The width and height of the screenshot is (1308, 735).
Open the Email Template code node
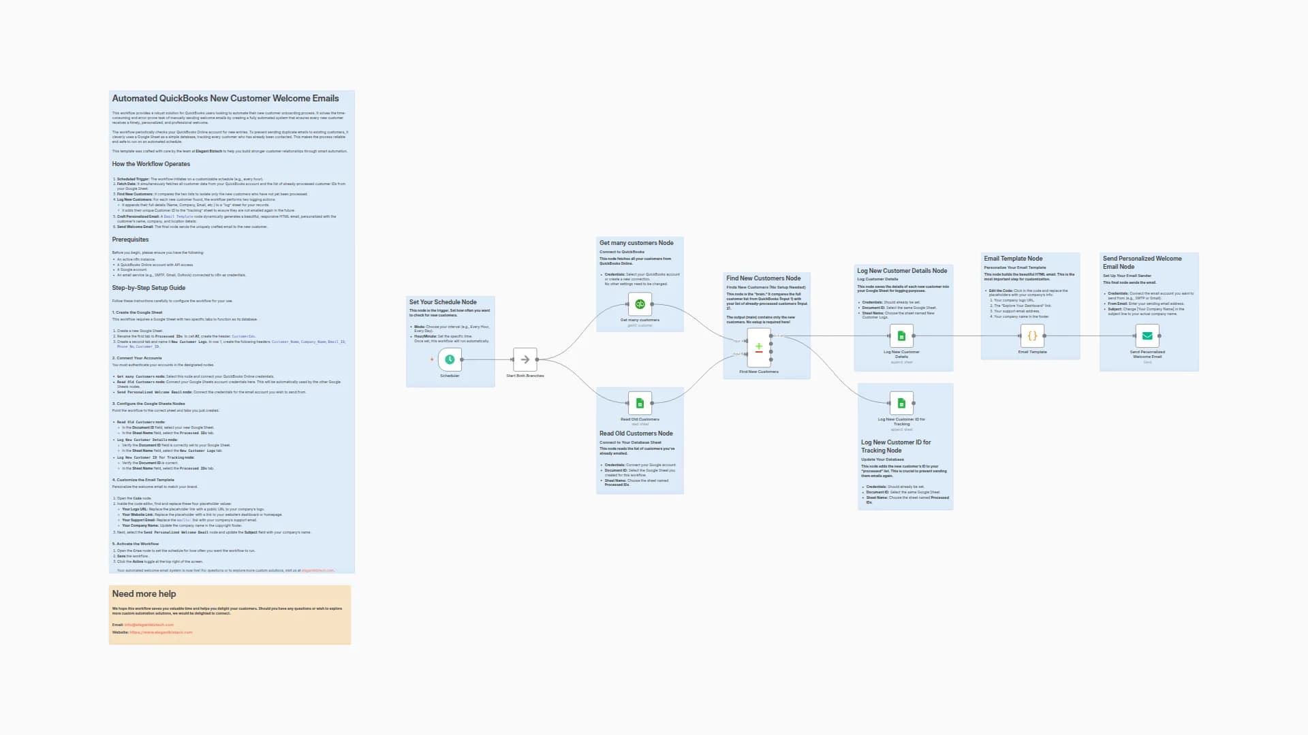pos(1032,336)
